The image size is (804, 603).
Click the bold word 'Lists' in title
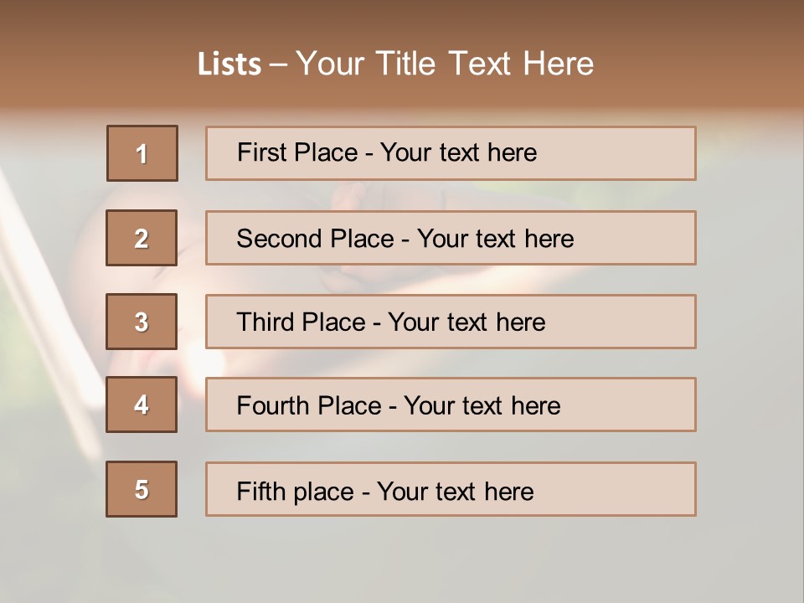click(229, 64)
